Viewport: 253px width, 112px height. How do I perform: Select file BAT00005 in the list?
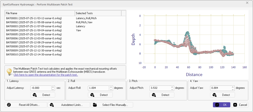34,34
